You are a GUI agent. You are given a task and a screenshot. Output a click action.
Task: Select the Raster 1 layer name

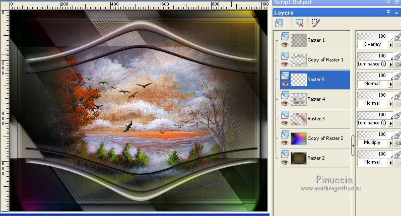pyautogui.click(x=316, y=40)
